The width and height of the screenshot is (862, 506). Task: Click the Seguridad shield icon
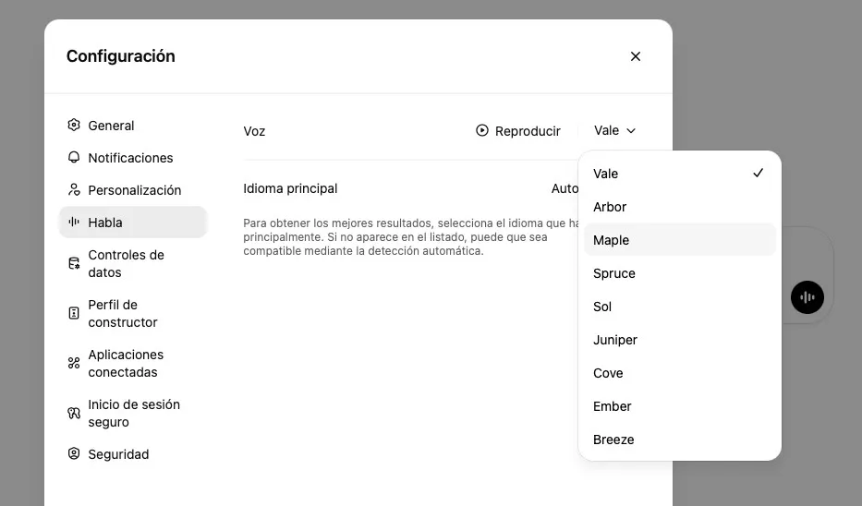(x=74, y=453)
